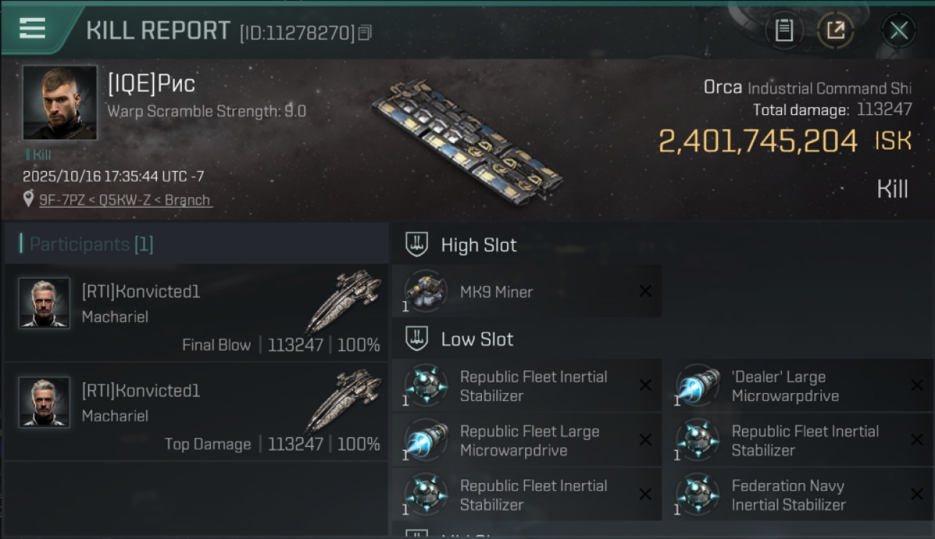935x539 pixels.
Task: Select the Top Damage Konvicted1 entry
Action: point(196,412)
